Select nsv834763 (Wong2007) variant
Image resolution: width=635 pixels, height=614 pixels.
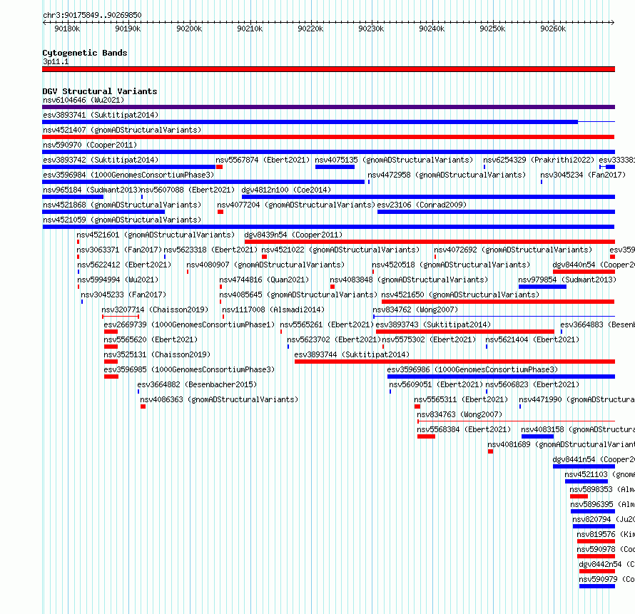(x=459, y=414)
